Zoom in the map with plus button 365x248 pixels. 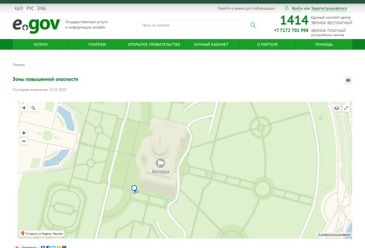tap(24, 133)
